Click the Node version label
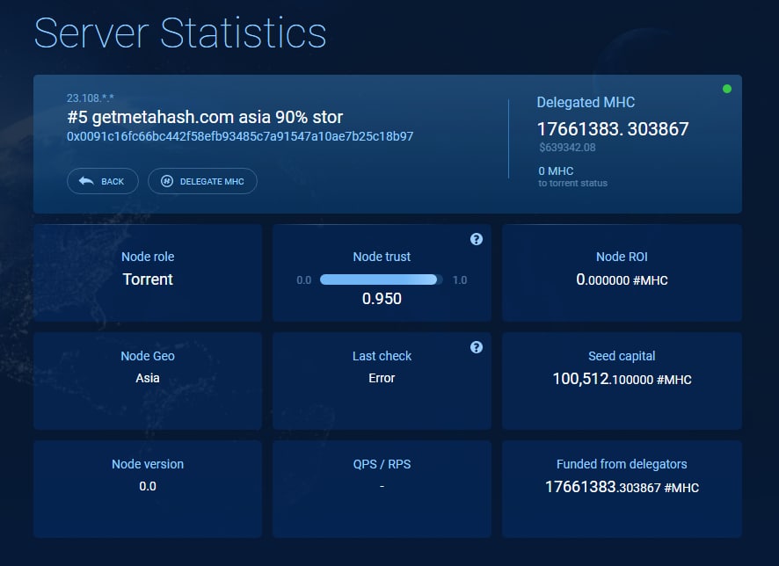The image size is (779, 566). [x=148, y=464]
